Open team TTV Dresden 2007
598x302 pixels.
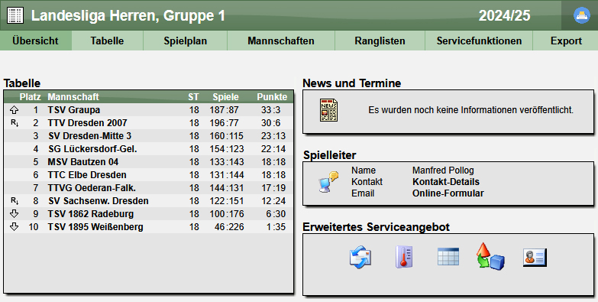click(x=87, y=123)
